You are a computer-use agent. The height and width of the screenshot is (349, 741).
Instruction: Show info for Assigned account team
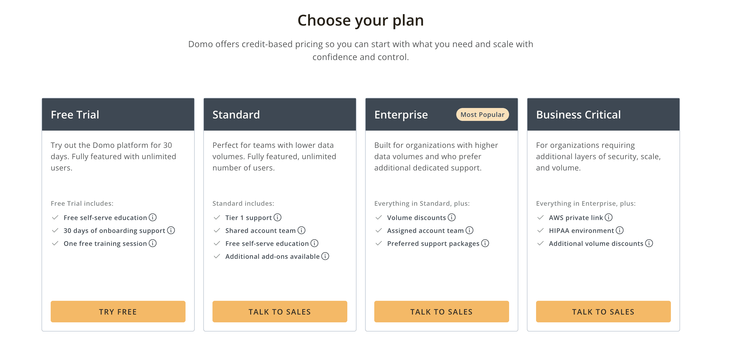pos(469,230)
